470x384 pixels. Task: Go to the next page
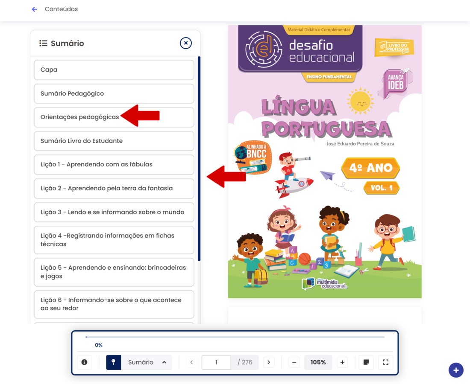pos(269,362)
